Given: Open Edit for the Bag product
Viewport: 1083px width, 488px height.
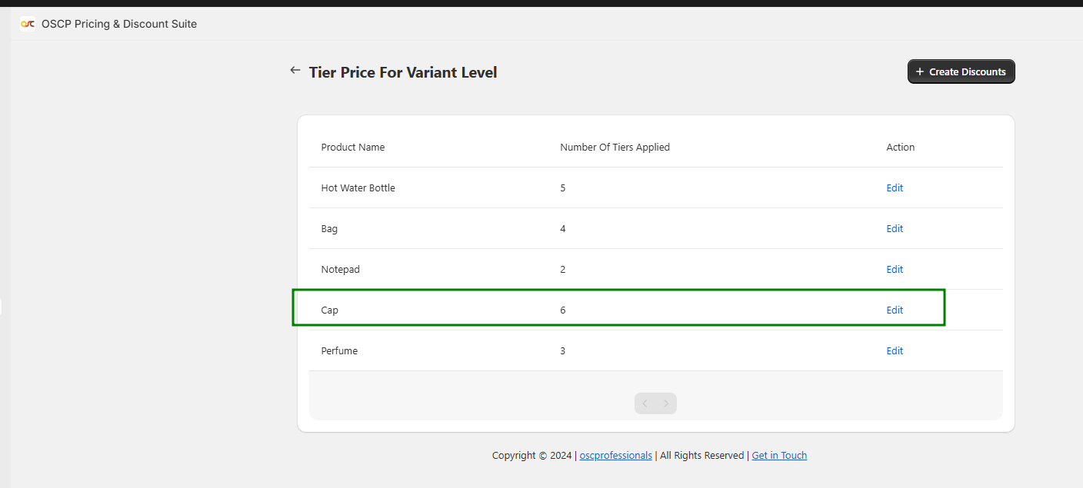Looking at the screenshot, I should click(x=894, y=228).
